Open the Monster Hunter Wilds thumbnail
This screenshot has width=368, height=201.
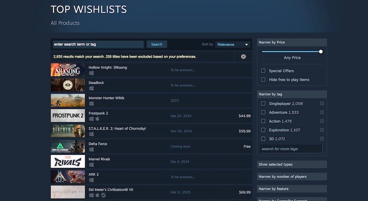pos(68,100)
